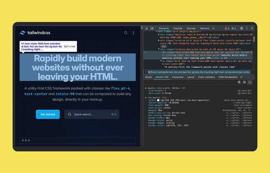Collapse the no_media group
This screenshot has height=173, width=270.
coord(146,98)
